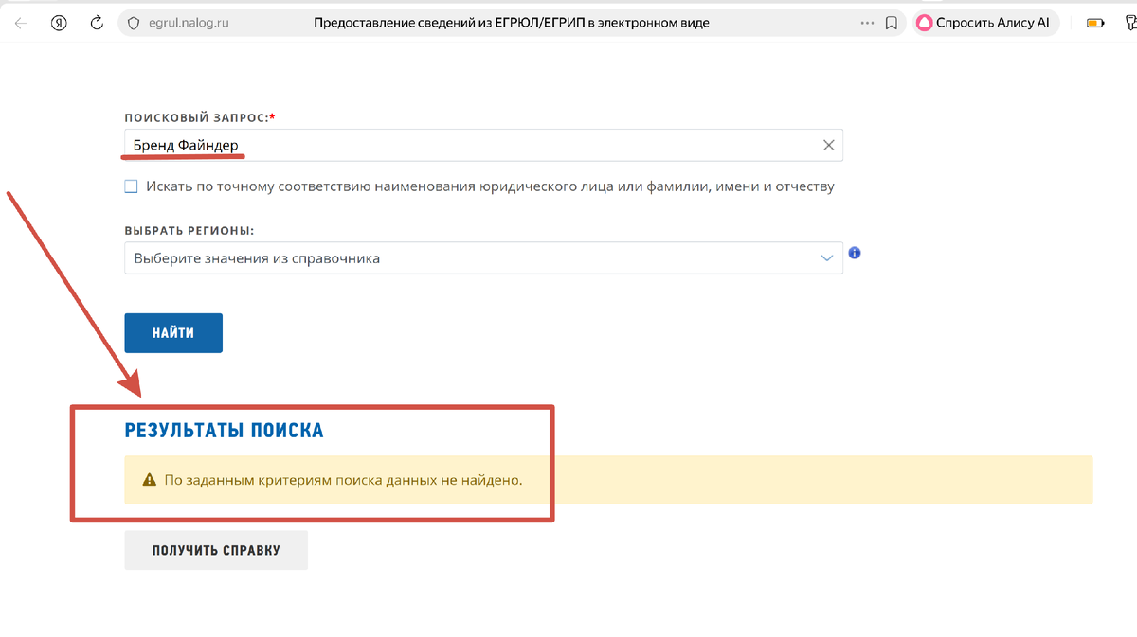This screenshot has width=1137, height=637.
Task: Click the РЕЗУЛЬТАТЫ ПОИСКА heading
Action: coord(224,431)
